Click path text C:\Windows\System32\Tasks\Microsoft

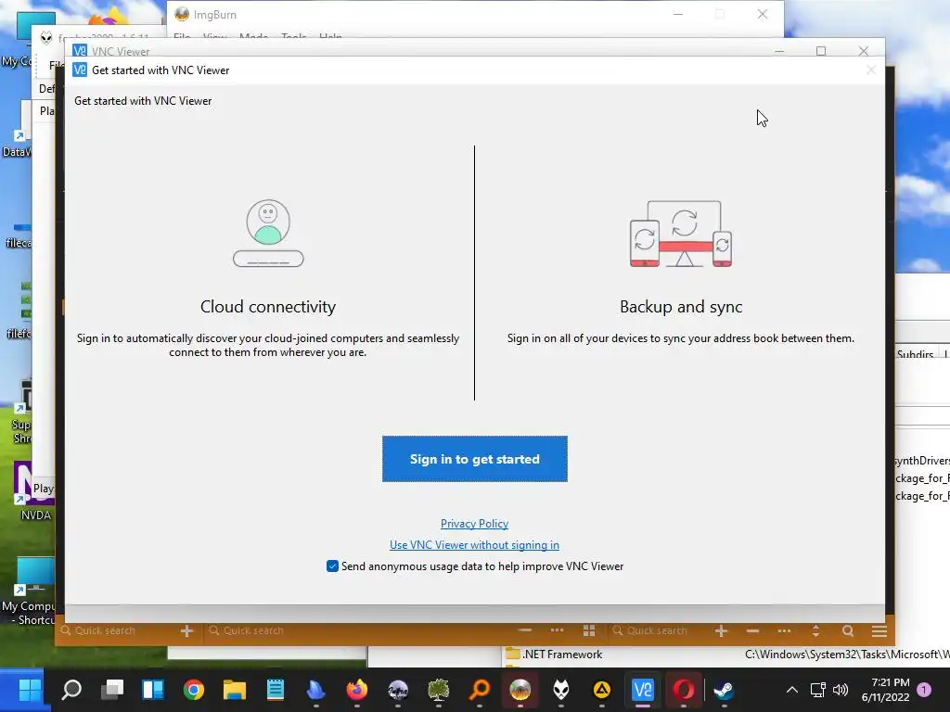847,654
